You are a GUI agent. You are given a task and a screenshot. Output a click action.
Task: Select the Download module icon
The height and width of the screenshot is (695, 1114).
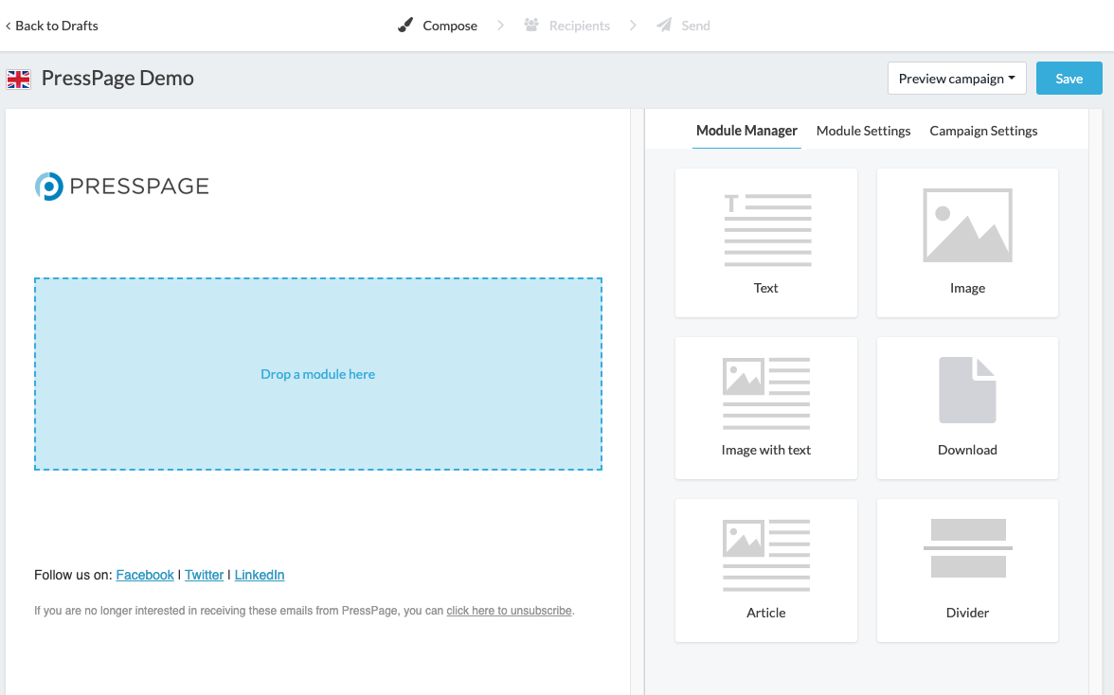pyautogui.click(x=966, y=388)
